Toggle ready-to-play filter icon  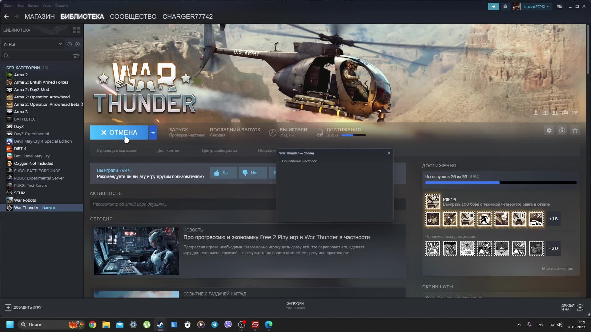click(x=78, y=44)
